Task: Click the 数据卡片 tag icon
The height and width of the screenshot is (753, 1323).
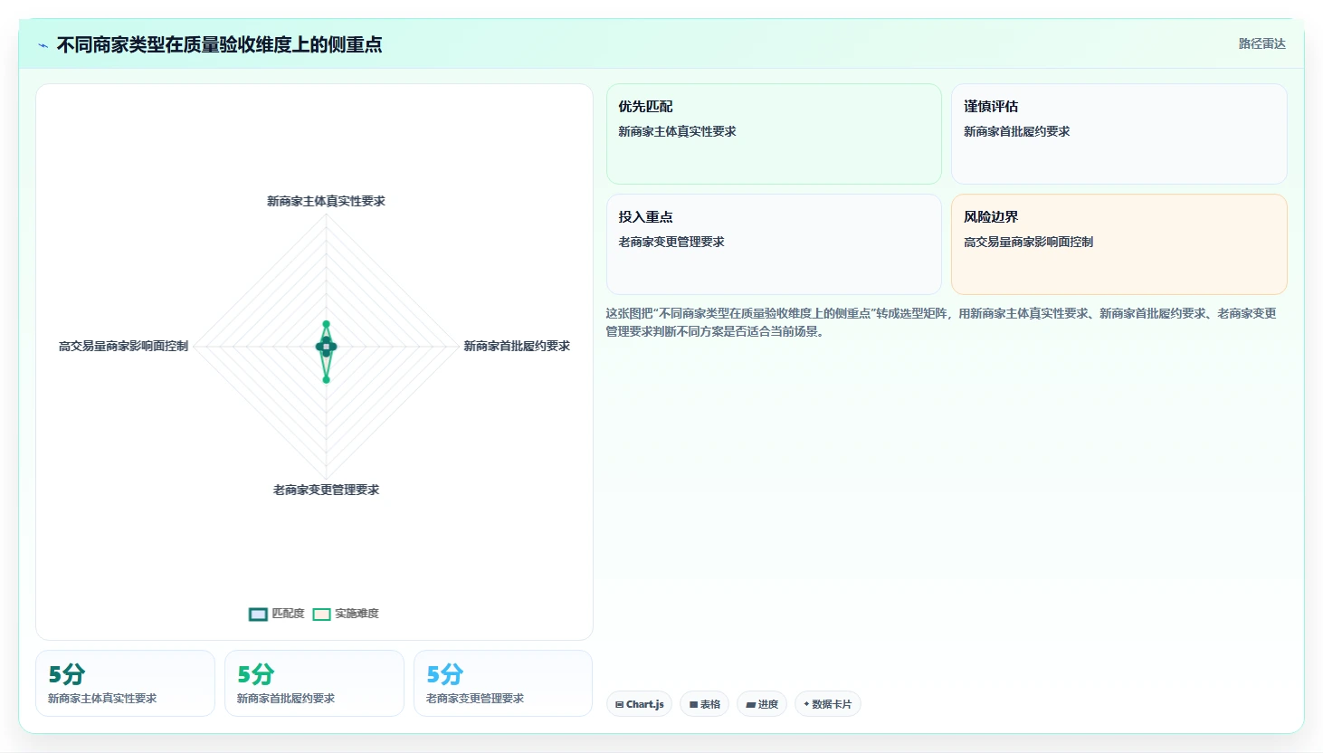Action: click(806, 704)
